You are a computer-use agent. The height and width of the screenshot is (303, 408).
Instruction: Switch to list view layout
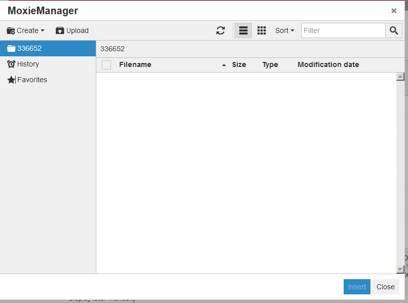243,30
